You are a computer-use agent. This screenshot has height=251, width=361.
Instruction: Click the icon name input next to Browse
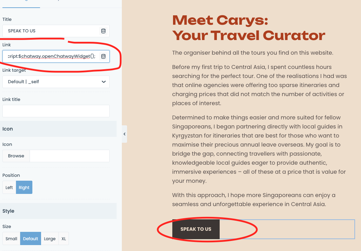pos(70,156)
